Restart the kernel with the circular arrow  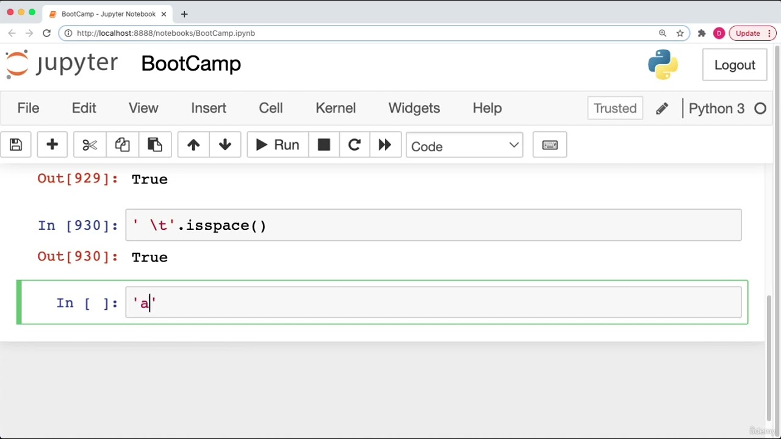[355, 145]
